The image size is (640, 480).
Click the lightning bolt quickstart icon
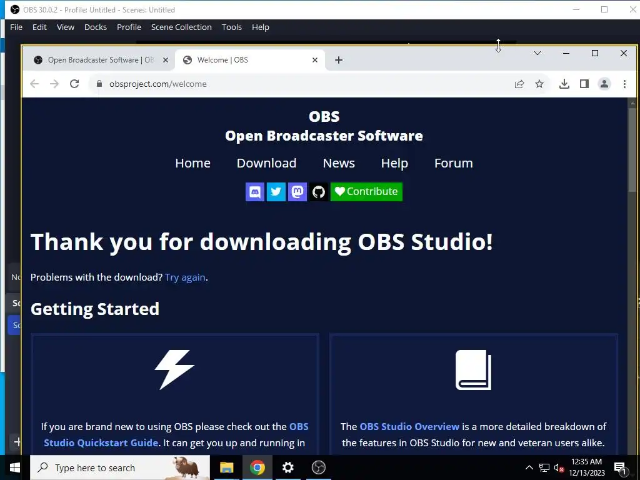[174, 370]
